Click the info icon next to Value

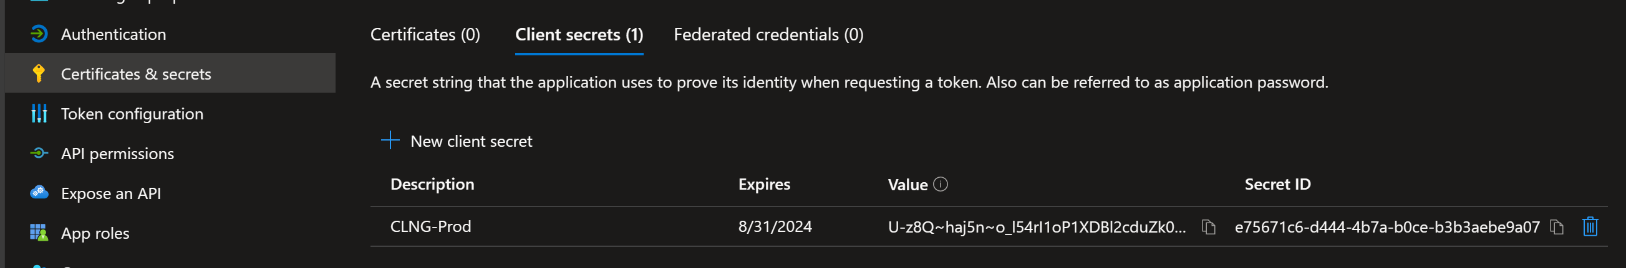click(941, 184)
